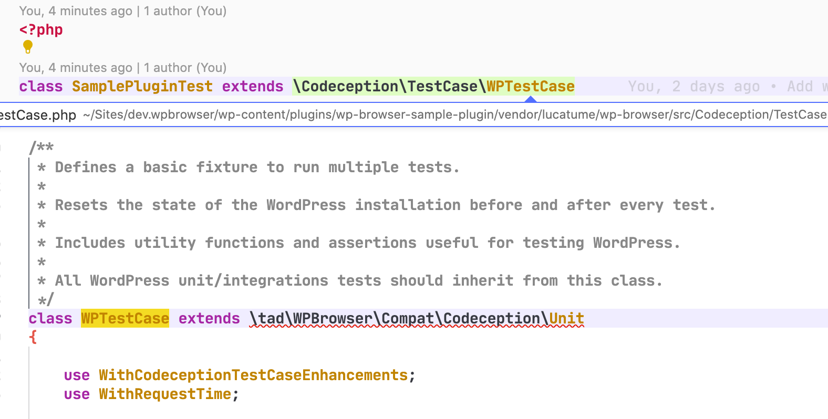Click the red opening brace of SamplePluginTest
This screenshot has height=419, width=828.
tap(33, 337)
